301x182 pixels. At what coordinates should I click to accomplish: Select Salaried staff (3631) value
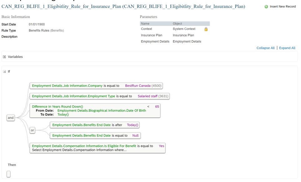[x=153, y=96]
